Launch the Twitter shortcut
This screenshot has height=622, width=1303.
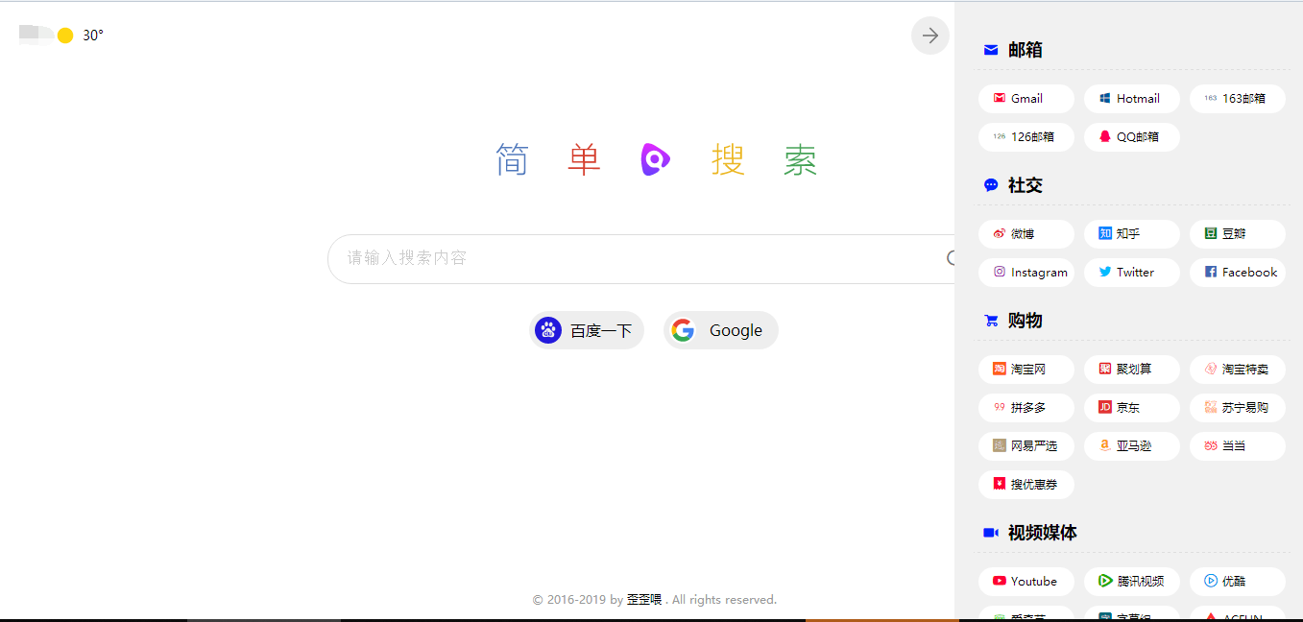click(1132, 273)
